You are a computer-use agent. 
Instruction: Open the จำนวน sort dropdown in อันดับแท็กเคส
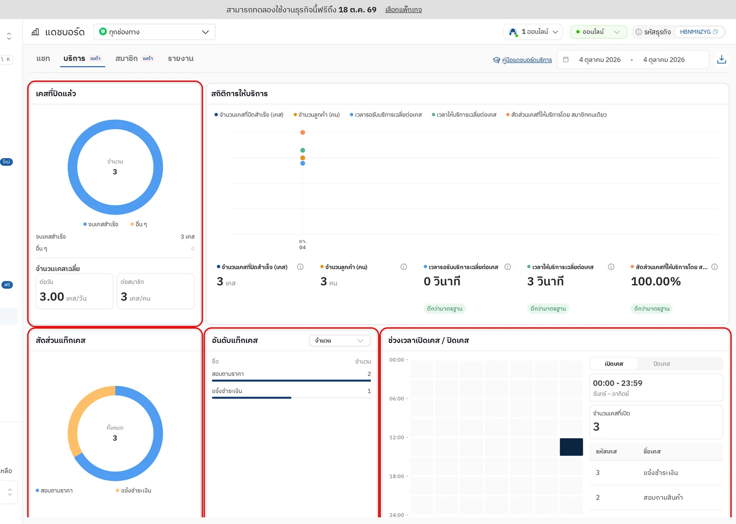click(x=340, y=341)
